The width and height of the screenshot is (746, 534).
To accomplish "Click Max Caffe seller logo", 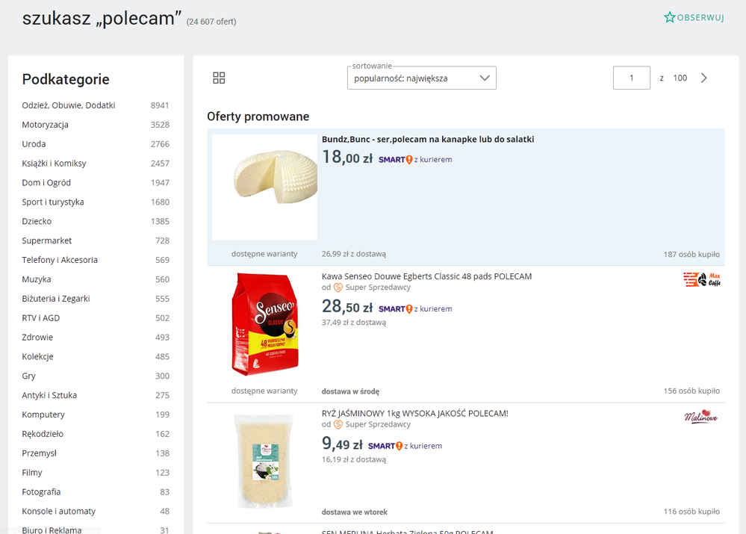I will pos(701,280).
